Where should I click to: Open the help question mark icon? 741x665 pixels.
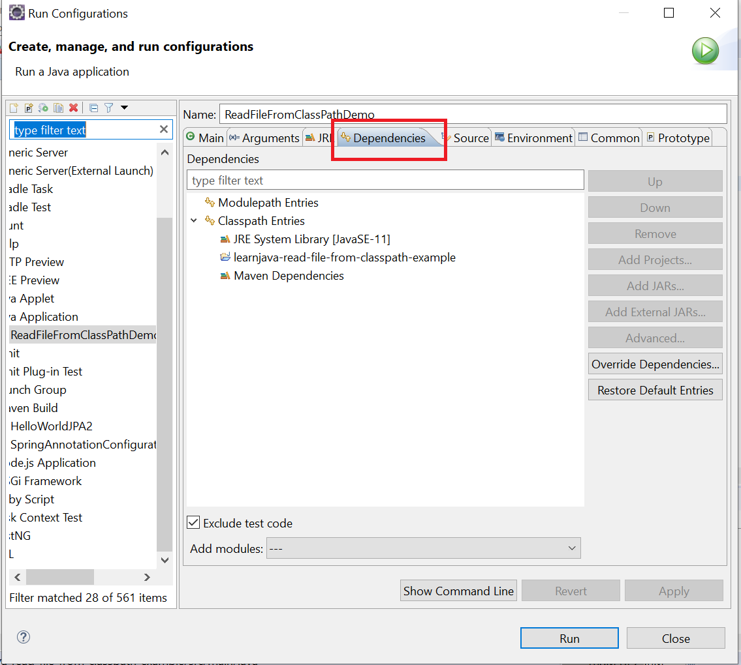point(24,637)
